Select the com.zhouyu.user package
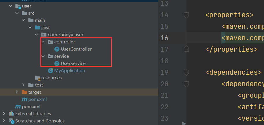Viewport: 264px width, 125px height. (66, 35)
